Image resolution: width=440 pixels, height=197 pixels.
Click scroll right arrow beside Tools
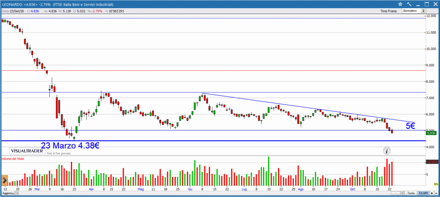[402, 193]
